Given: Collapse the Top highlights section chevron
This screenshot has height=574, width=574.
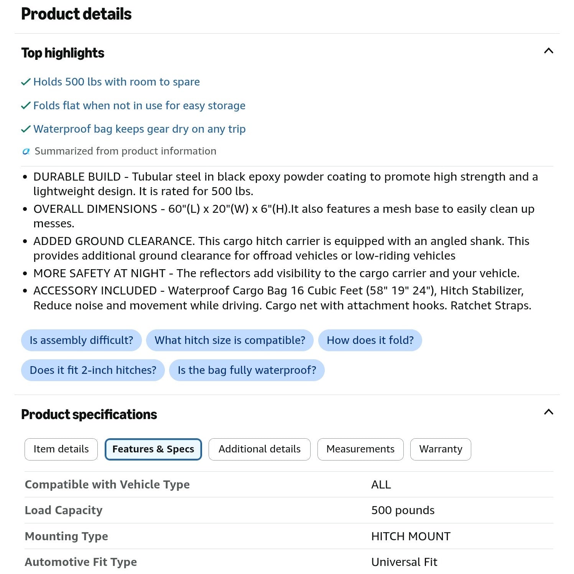Looking at the screenshot, I should 548,51.
